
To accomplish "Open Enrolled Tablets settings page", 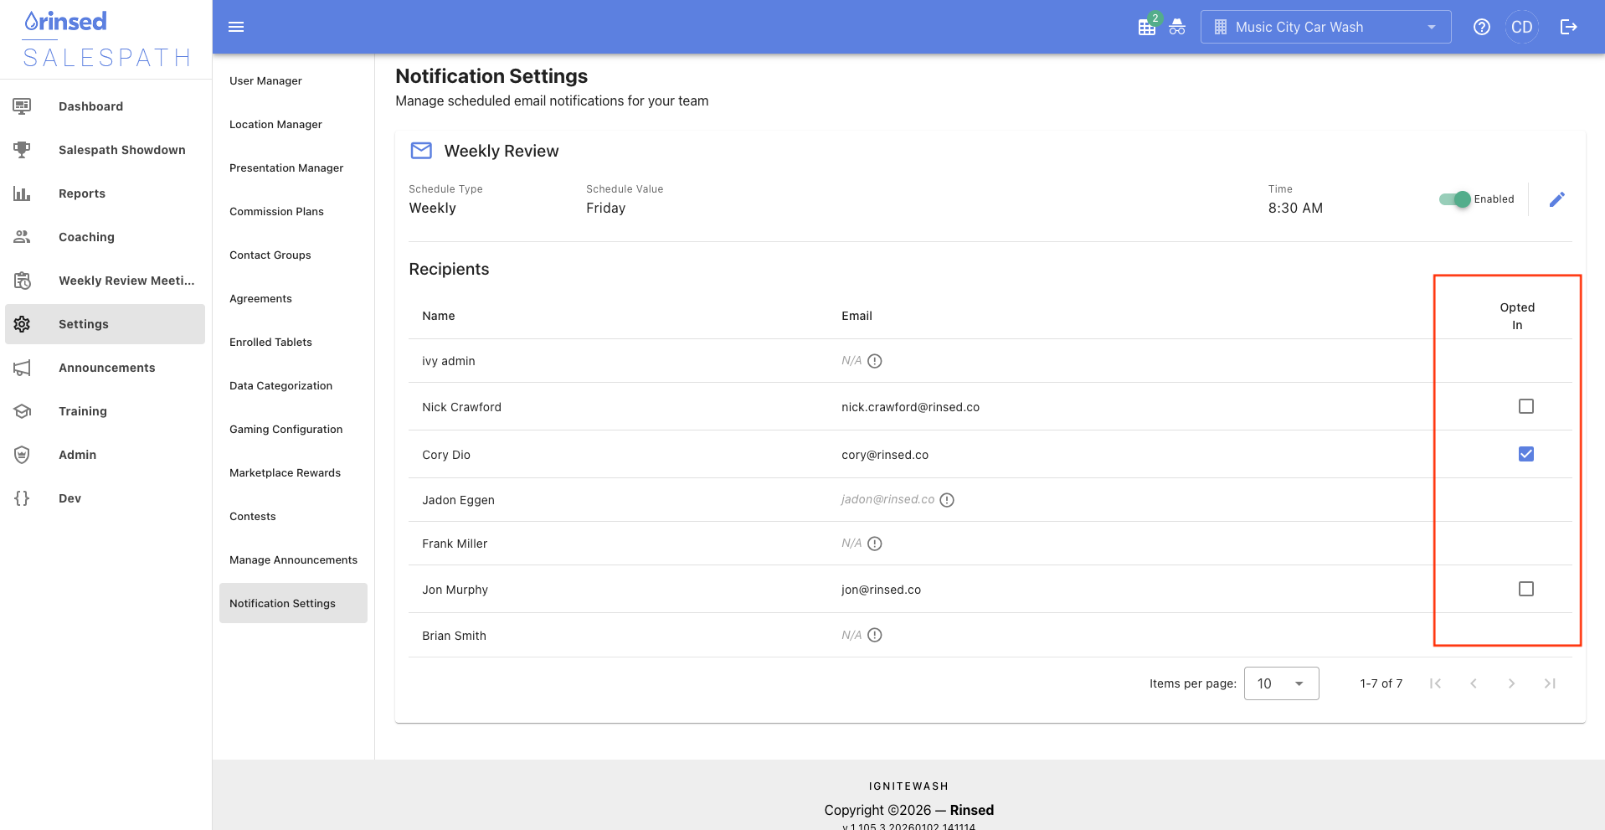I will point(293,342).
